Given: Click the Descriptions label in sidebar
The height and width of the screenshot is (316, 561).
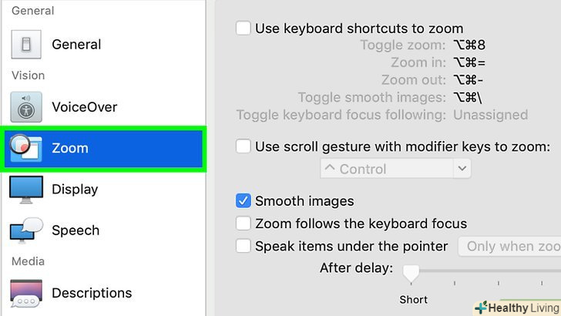Looking at the screenshot, I should [92, 293].
